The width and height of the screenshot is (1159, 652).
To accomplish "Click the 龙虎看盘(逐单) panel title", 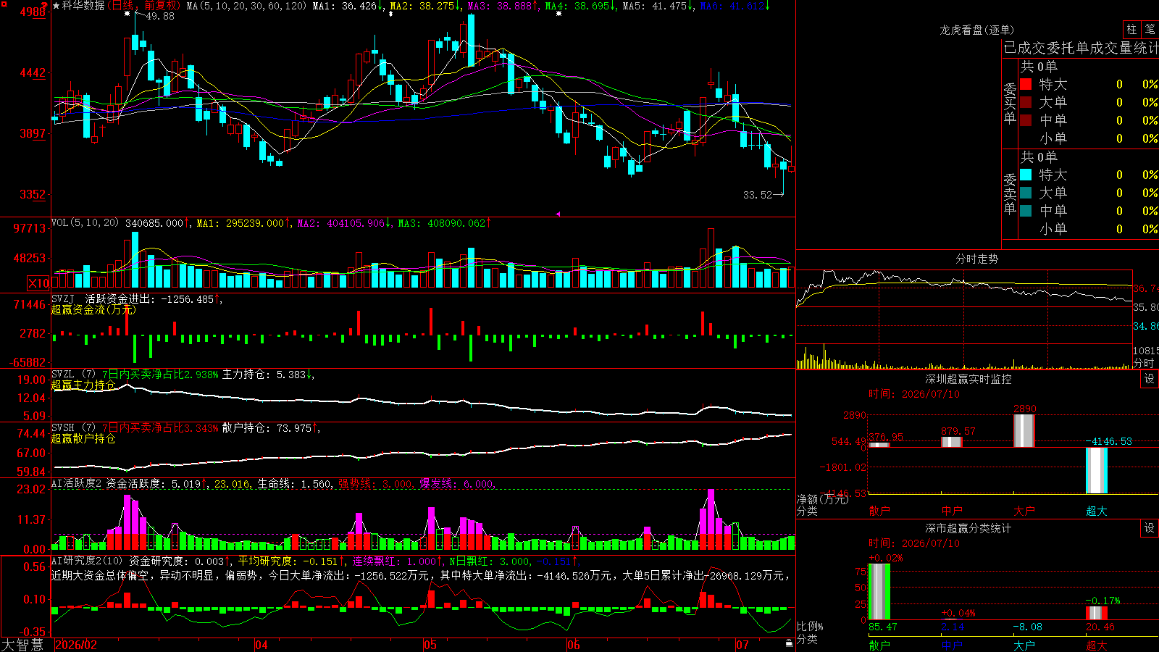I will pos(976,30).
